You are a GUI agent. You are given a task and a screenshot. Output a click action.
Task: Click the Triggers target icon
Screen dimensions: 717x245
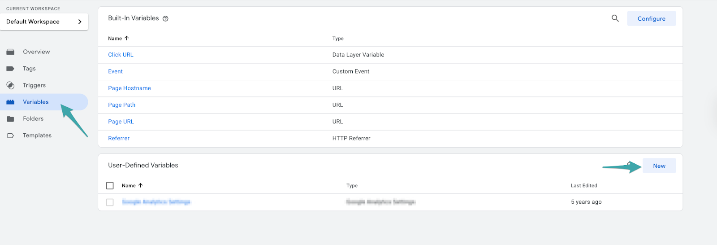point(10,85)
